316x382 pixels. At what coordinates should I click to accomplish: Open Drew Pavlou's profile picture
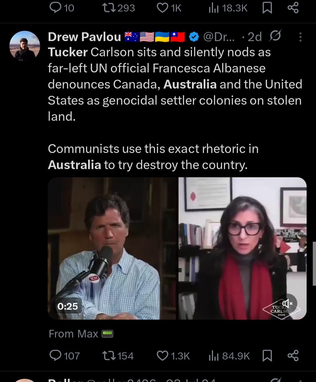coord(25,46)
